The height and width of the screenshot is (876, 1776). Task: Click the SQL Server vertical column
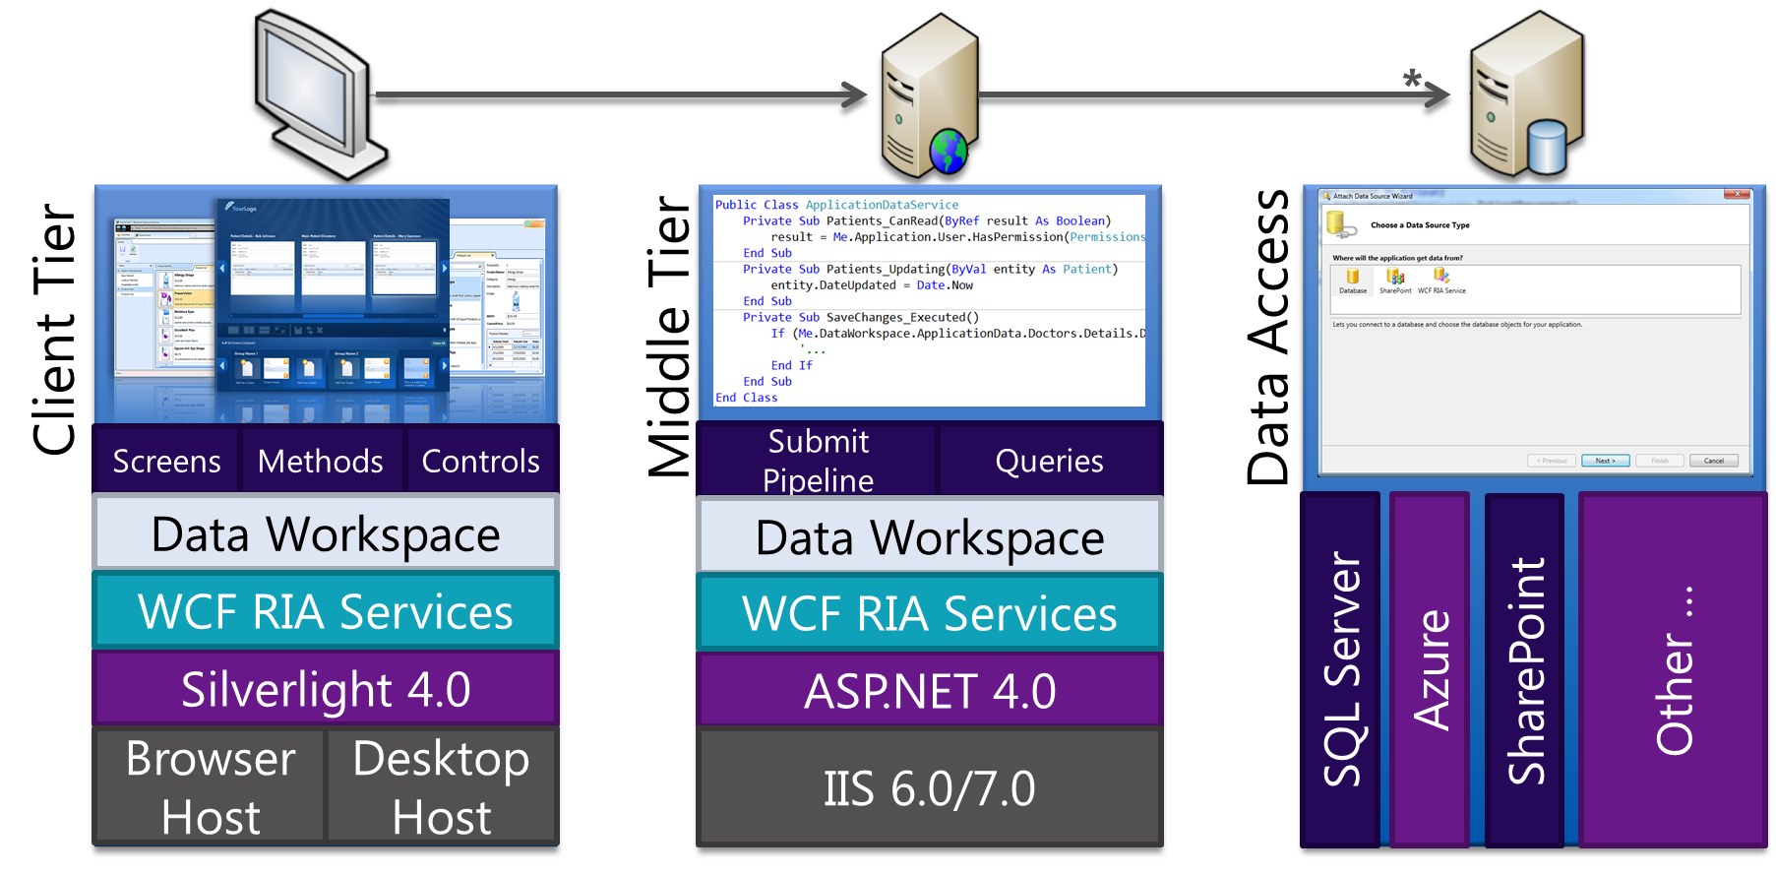pyautogui.click(x=1341, y=669)
